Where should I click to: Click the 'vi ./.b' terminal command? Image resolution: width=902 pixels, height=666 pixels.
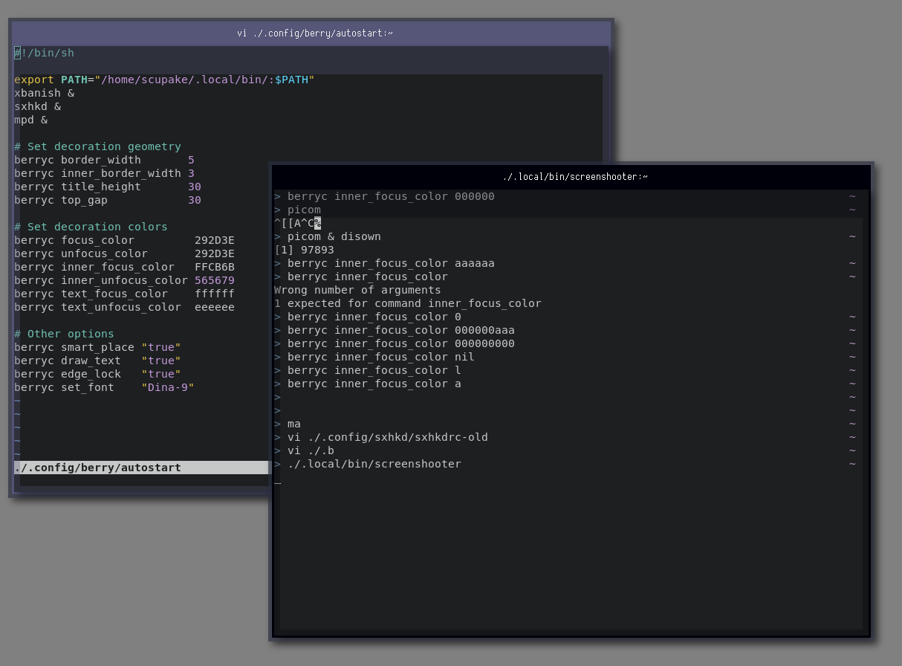(x=311, y=450)
